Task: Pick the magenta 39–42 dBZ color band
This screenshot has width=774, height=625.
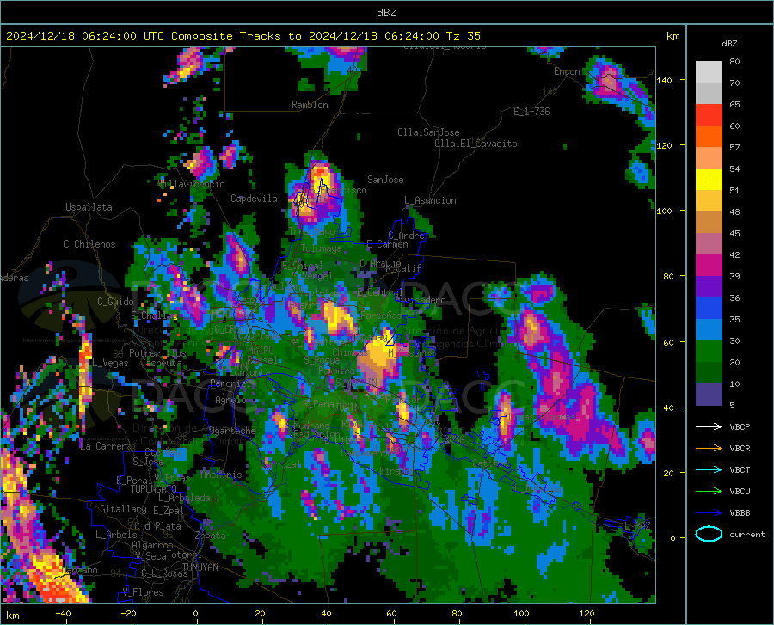Action: tap(709, 266)
